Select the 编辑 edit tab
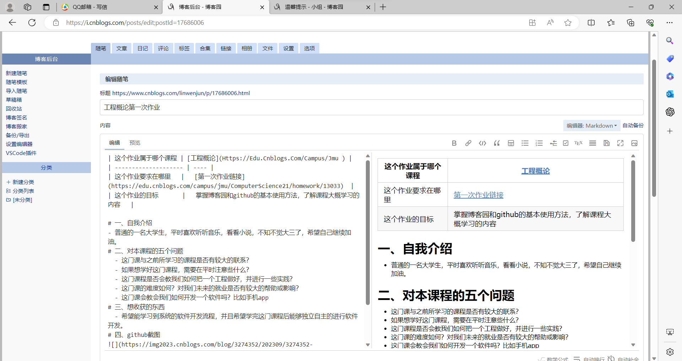 114,143
